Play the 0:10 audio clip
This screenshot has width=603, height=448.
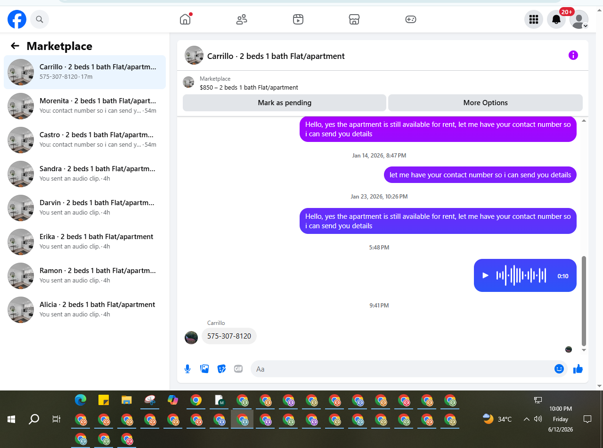pos(485,275)
